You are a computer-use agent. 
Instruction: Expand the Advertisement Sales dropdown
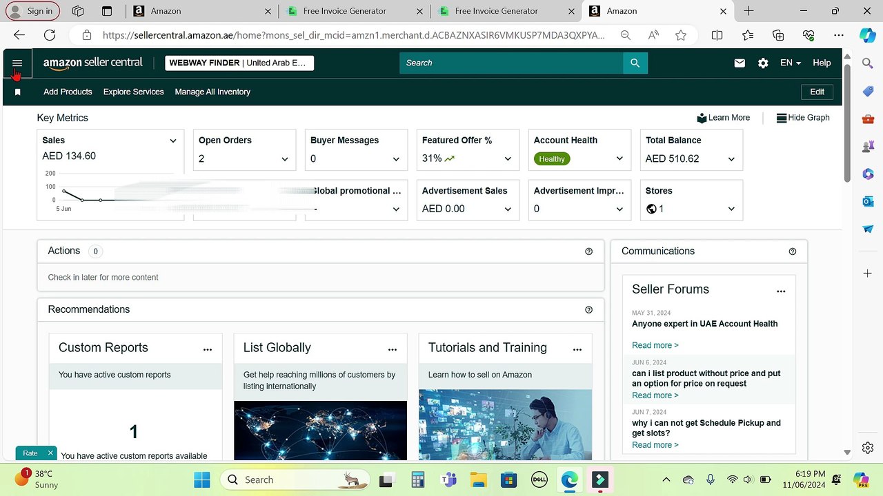508,209
